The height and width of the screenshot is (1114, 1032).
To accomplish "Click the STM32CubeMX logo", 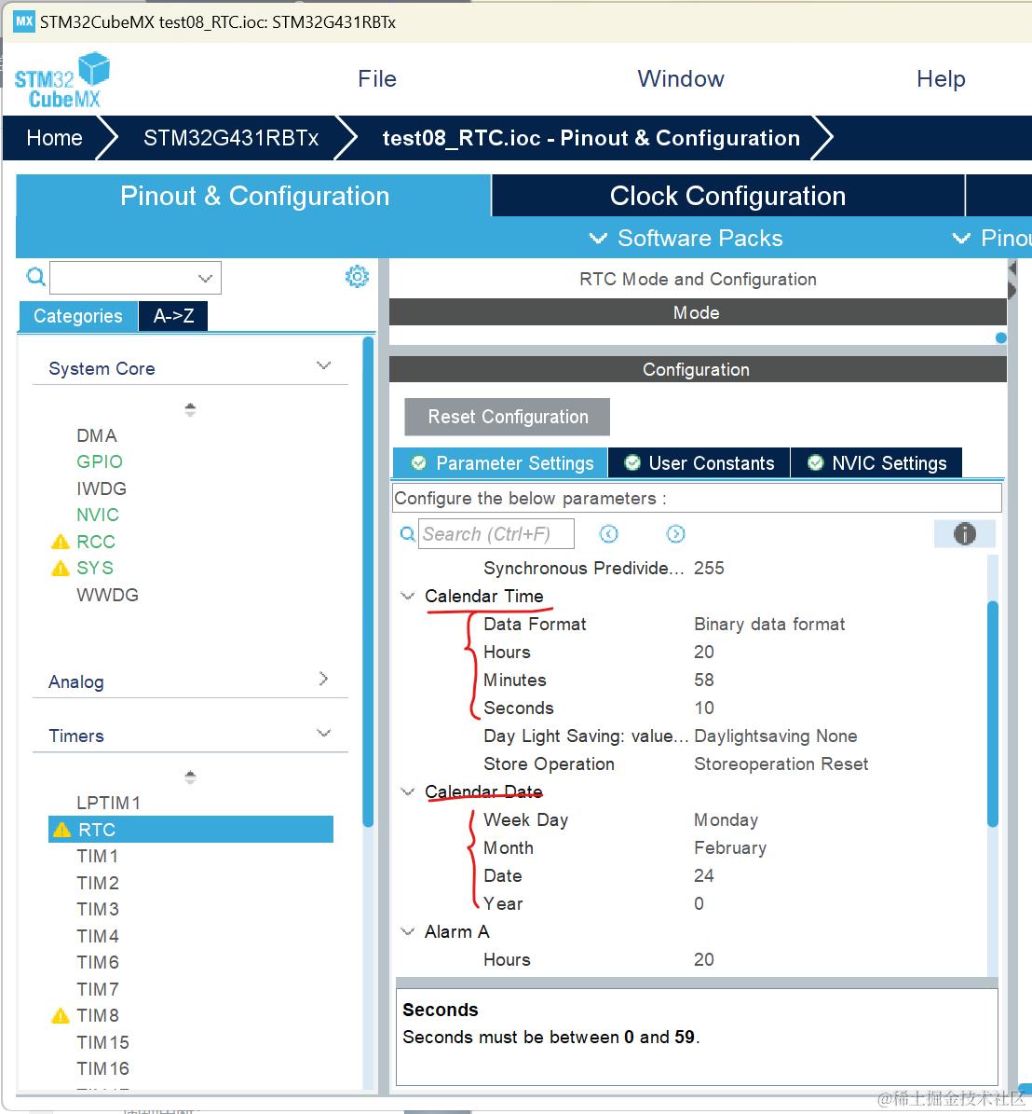I will (62, 80).
